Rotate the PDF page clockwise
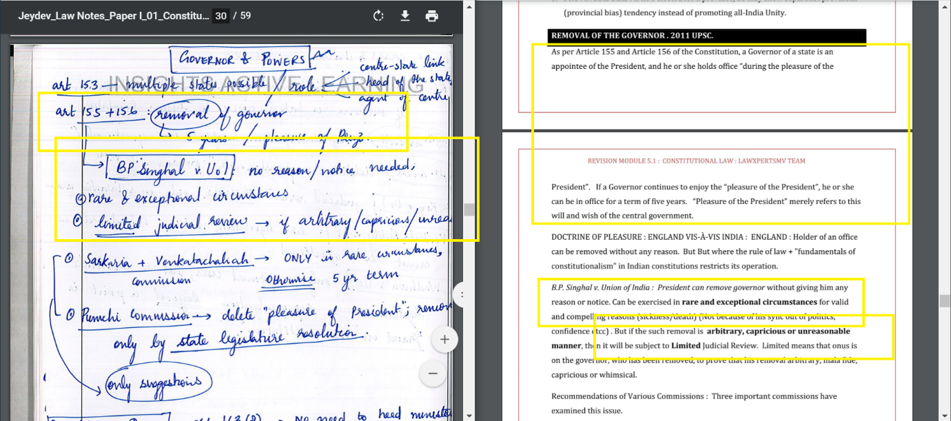This screenshot has width=951, height=421. coord(378,16)
